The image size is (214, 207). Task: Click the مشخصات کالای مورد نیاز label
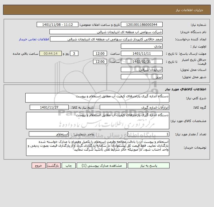[188, 121]
